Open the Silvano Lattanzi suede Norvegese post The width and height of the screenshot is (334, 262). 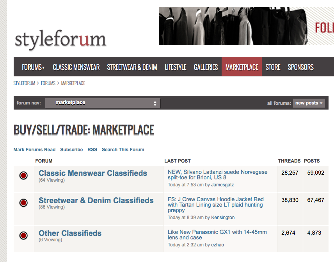[217, 175]
